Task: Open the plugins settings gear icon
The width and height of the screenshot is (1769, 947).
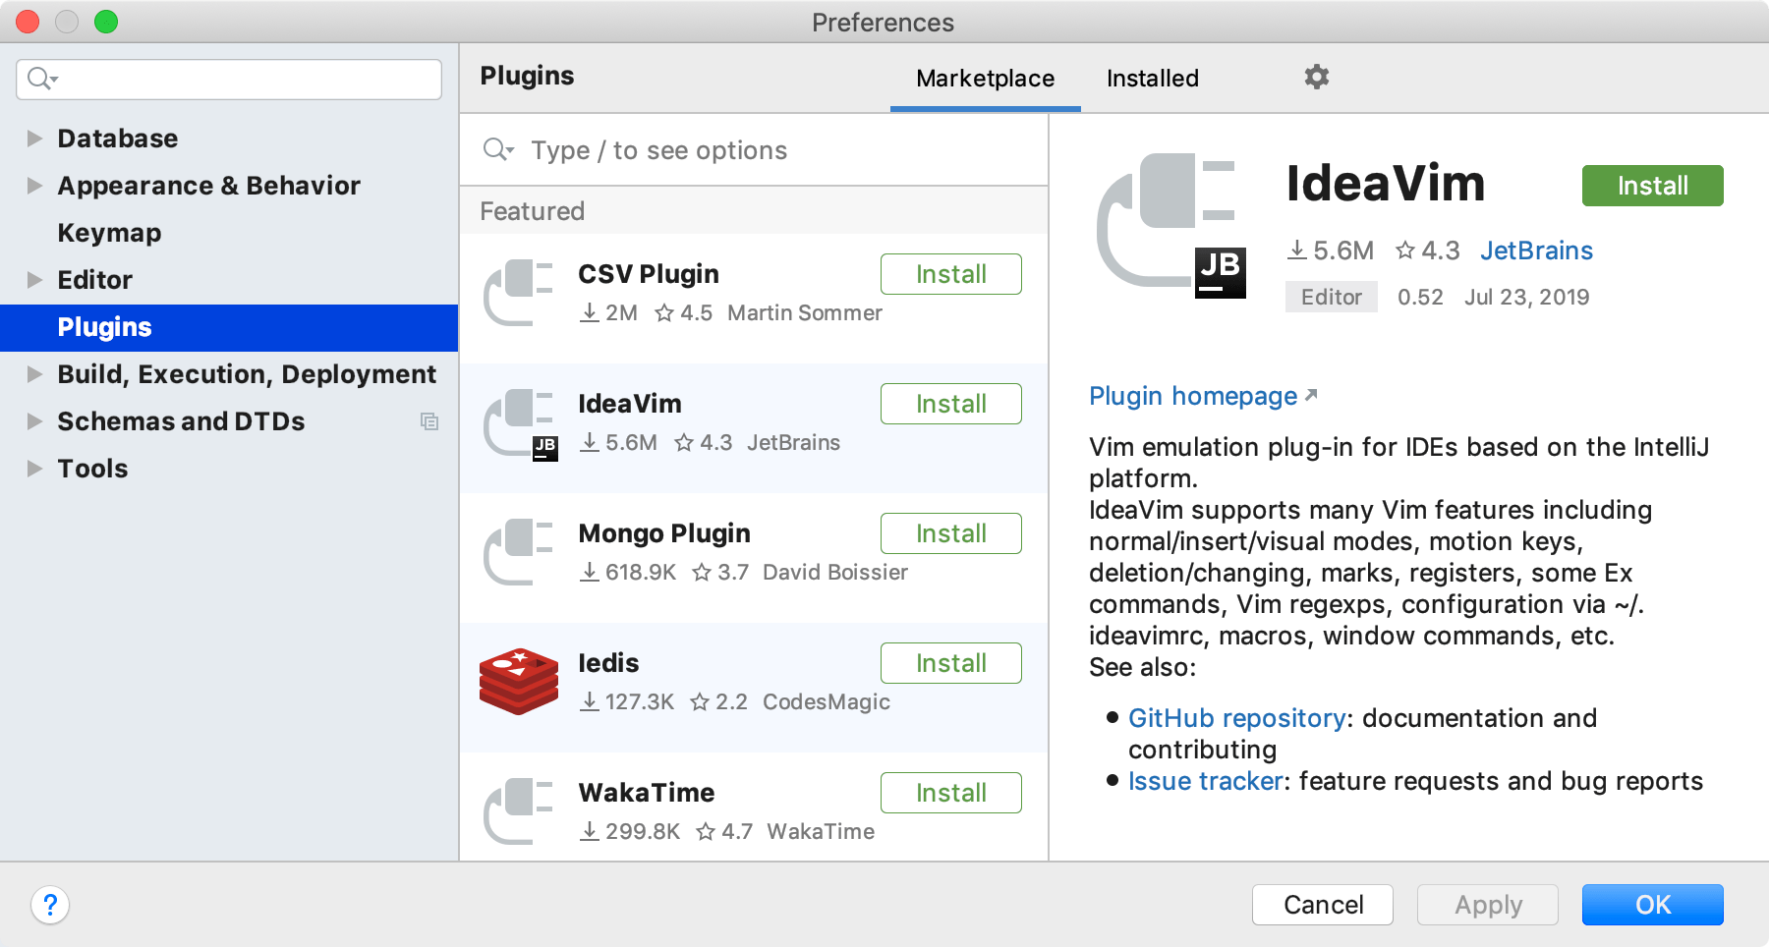Action: point(1316,77)
